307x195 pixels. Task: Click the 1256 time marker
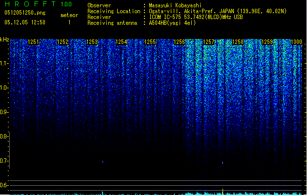[179, 42]
